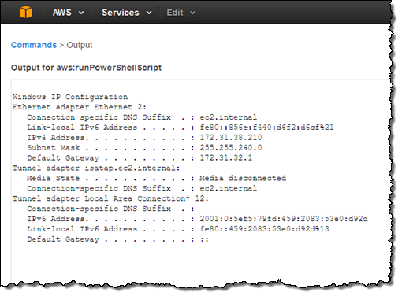Expand the Services chevron arrow

tap(149, 13)
